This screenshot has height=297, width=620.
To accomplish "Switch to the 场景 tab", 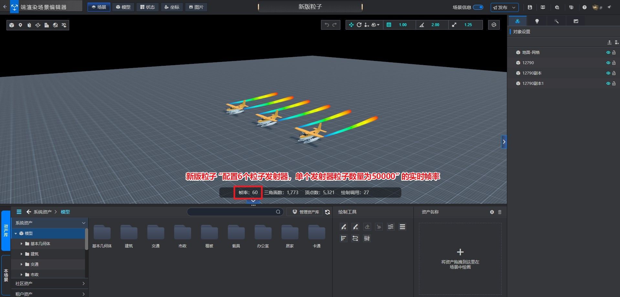I will tap(99, 7).
